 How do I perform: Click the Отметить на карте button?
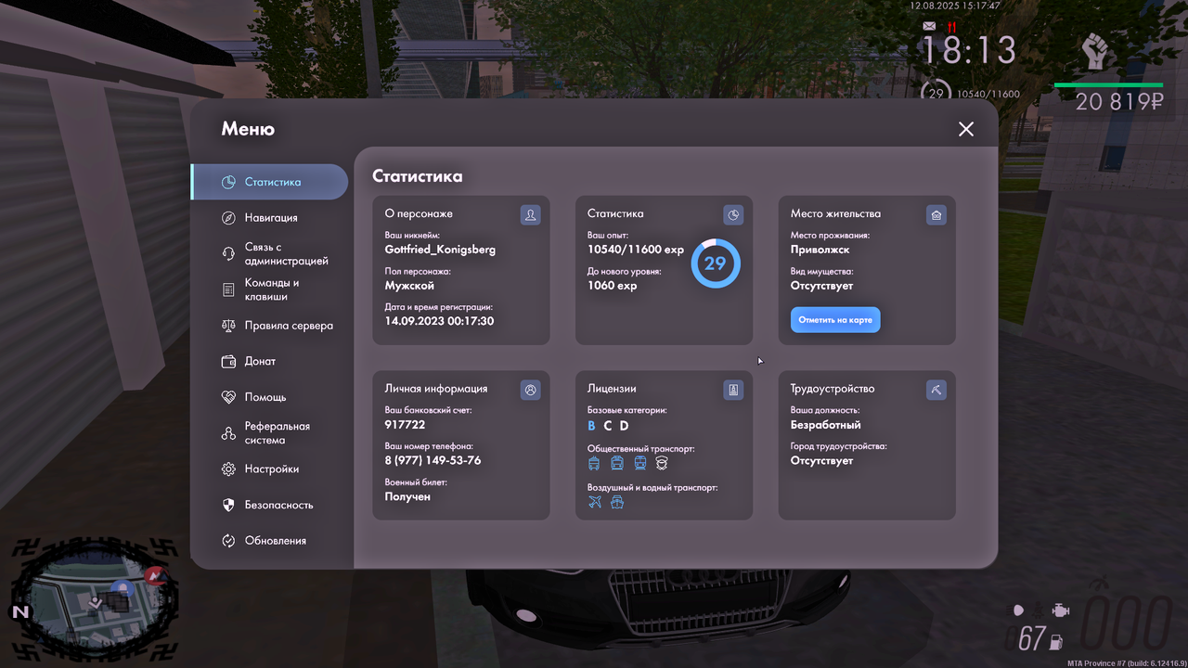[x=835, y=320]
